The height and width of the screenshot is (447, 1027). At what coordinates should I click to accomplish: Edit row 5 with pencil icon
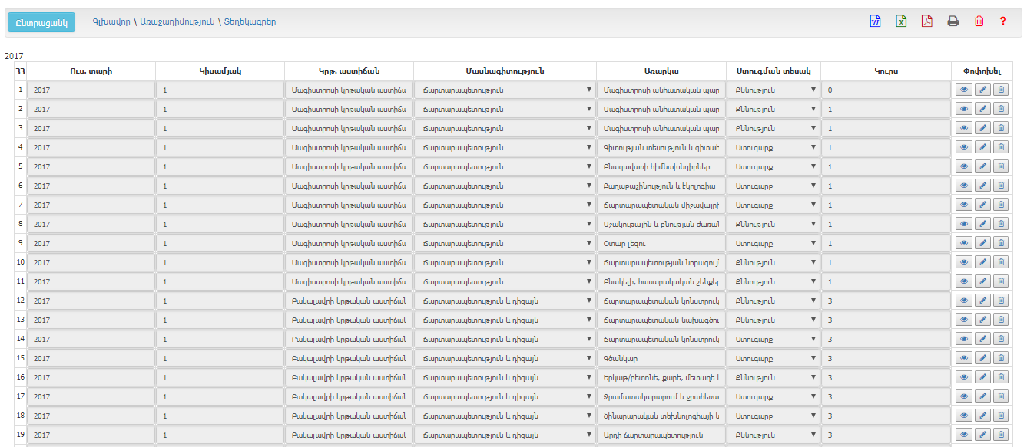coord(982,166)
